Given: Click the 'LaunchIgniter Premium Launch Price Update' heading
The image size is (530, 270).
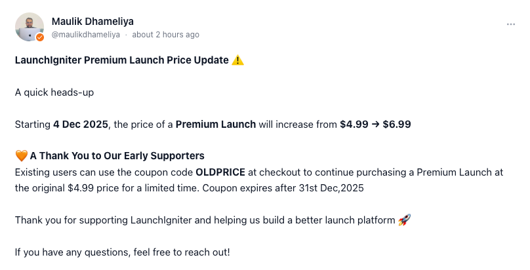Looking at the screenshot, I should [x=122, y=60].
